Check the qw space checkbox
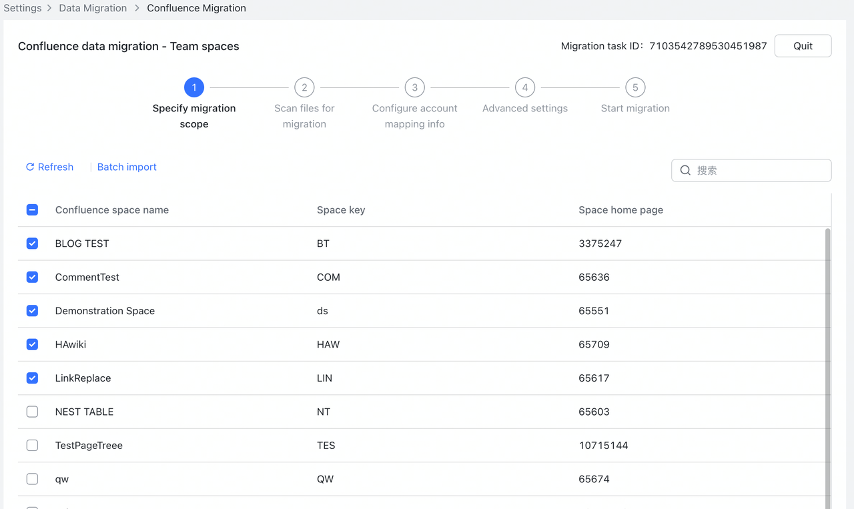The image size is (854, 509). (32, 479)
